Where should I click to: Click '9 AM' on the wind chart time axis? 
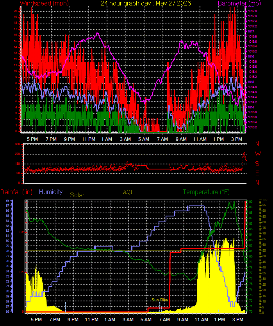(181, 139)
